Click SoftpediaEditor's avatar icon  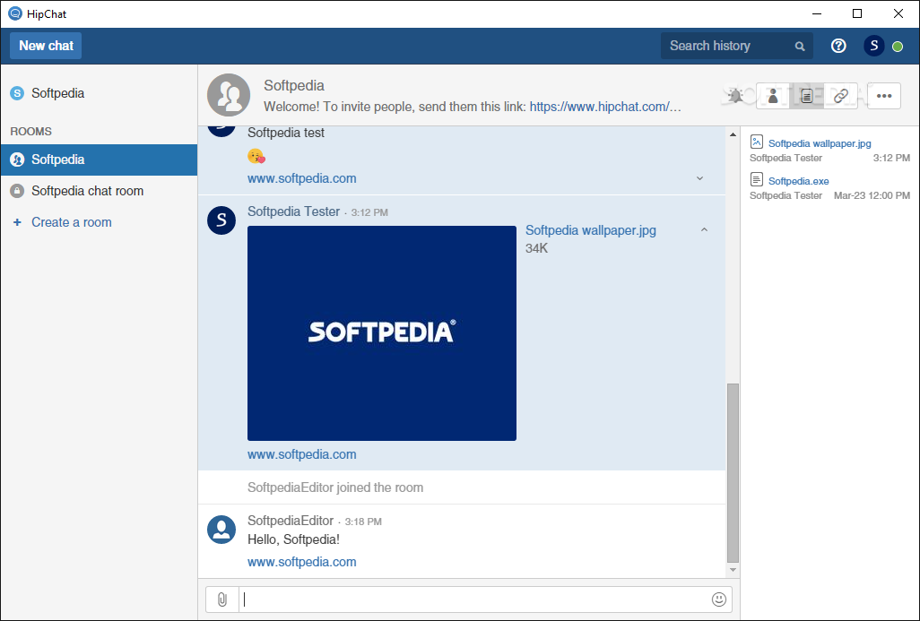pyautogui.click(x=221, y=530)
